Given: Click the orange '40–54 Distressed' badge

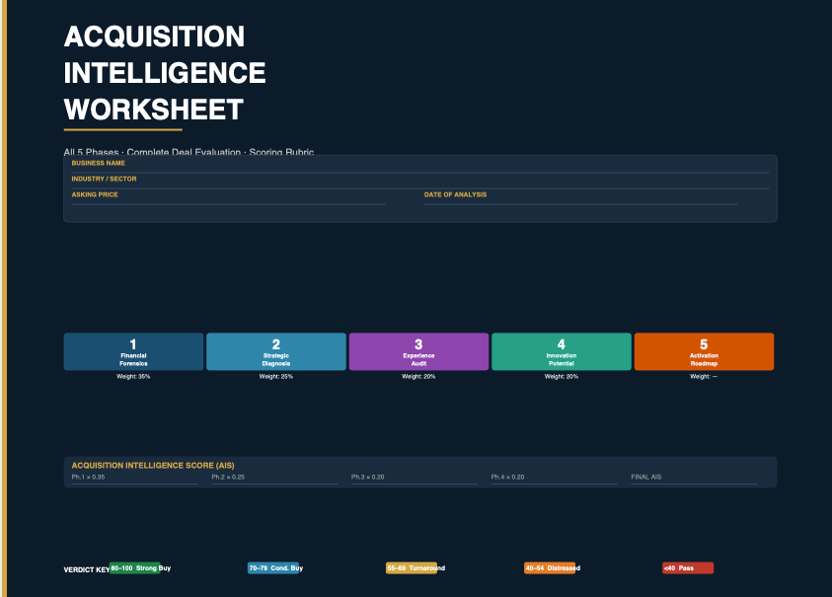Looking at the screenshot, I should 550,567.
